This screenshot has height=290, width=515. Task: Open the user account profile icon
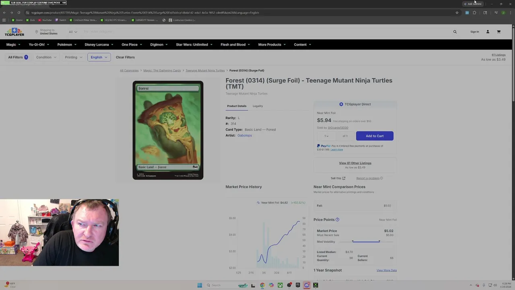[x=488, y=32]
